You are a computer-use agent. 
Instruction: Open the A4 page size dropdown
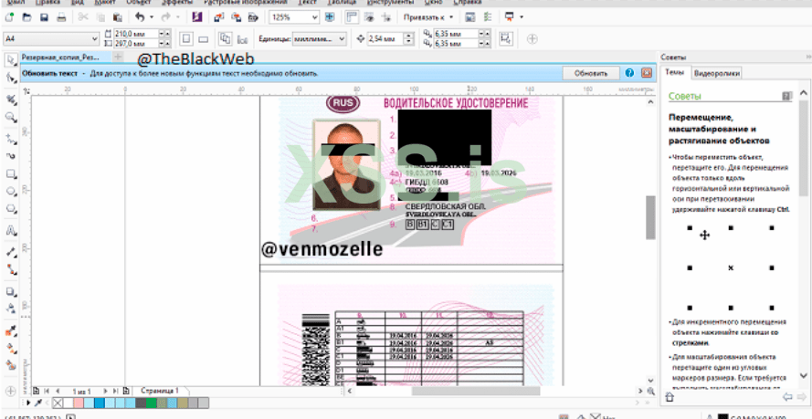pos(95,38)
